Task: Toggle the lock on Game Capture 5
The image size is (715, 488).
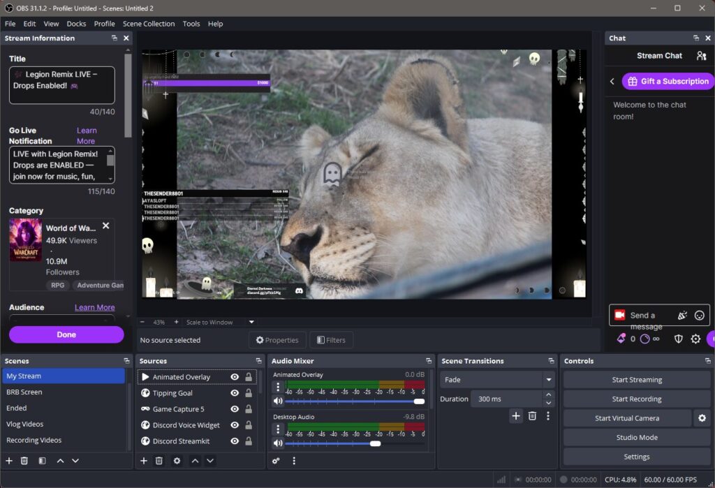Action: click(x=249, y=409)
